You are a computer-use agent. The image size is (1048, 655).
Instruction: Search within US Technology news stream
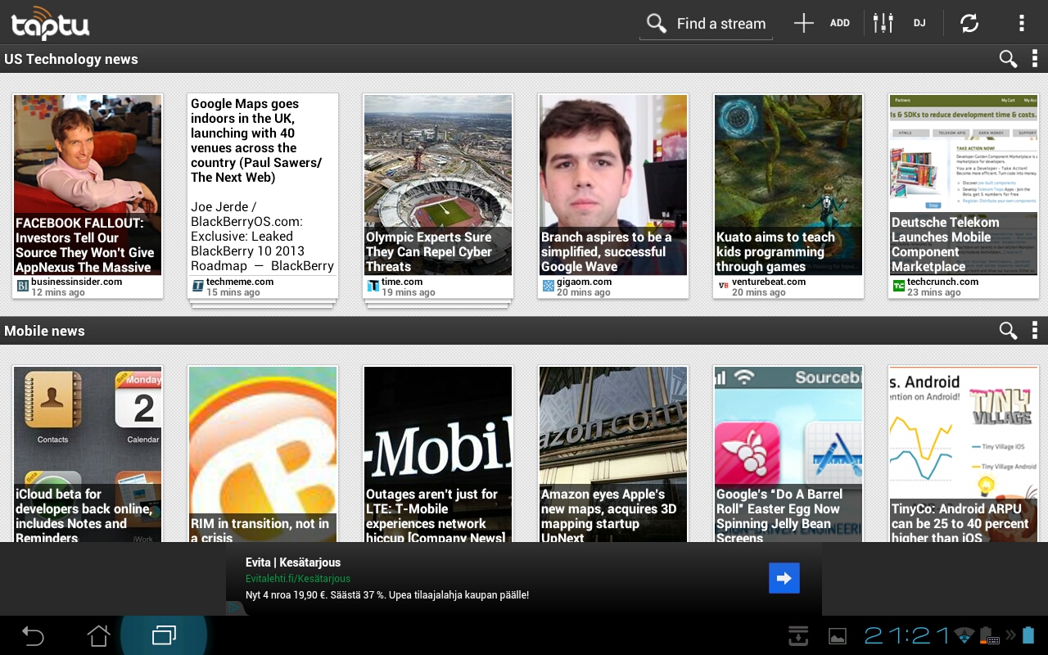pyautogui.click(x=1008, y=59)
